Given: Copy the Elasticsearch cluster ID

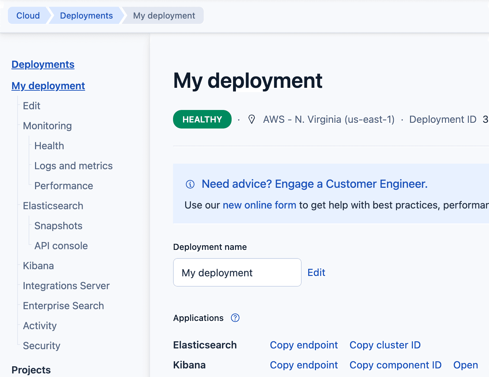Looking at the screenshot, I should tap(385, 345).
